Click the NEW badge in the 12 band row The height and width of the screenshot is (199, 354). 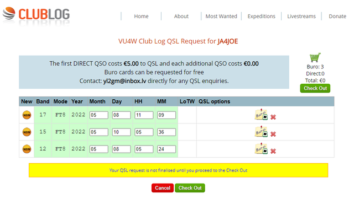(x=27, y=149)
